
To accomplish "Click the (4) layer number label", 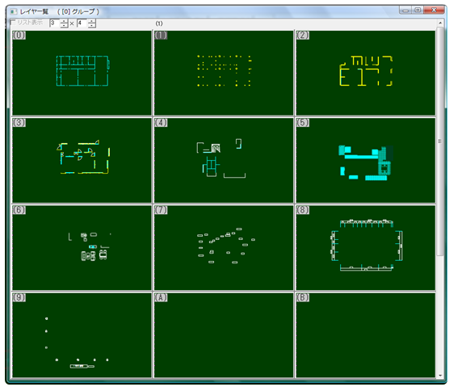I will pyautogui.click(x=161, y=123).
